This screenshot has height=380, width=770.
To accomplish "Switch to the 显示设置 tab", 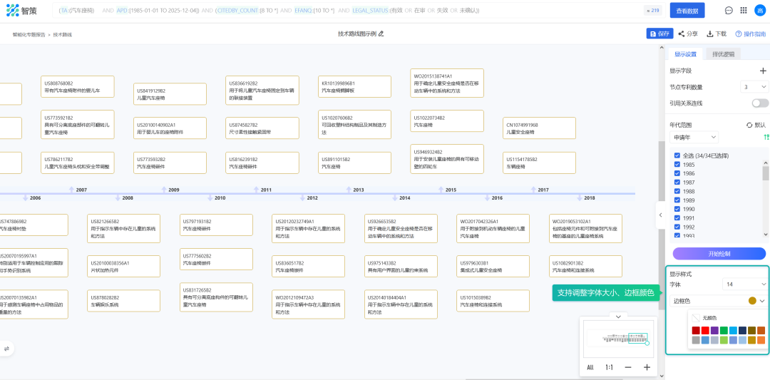I will (x=685, y=54).
